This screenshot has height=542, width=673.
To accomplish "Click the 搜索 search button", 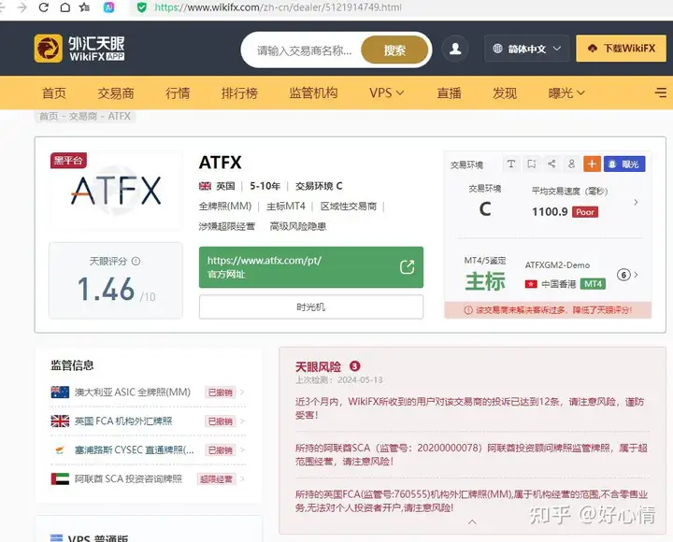I will pos(394,50).
